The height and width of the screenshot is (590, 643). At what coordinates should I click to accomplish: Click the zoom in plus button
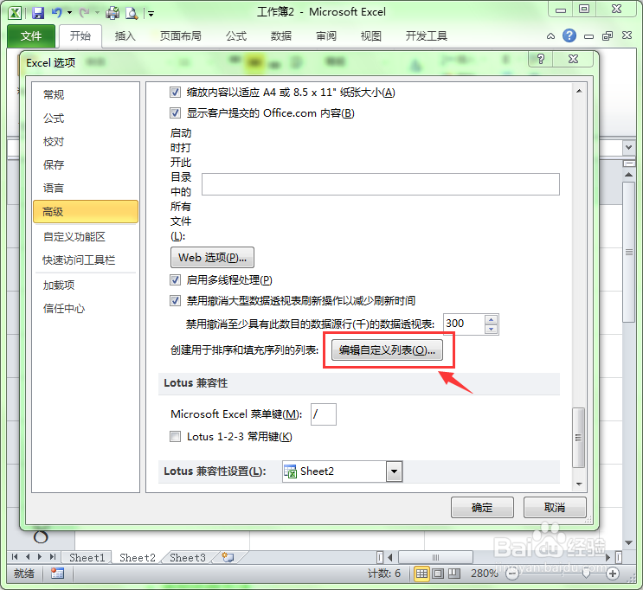[x=613, y=574]
